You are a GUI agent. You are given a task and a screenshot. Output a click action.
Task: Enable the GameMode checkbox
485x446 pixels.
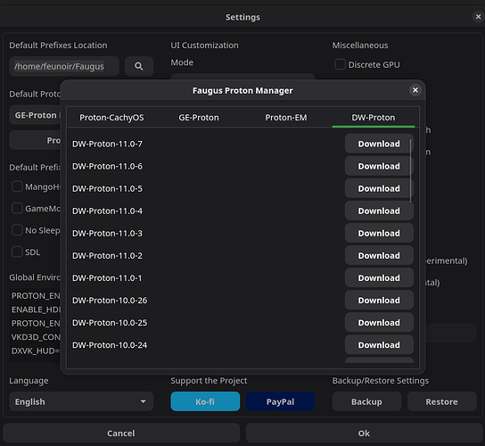click(x=17, y=209)
